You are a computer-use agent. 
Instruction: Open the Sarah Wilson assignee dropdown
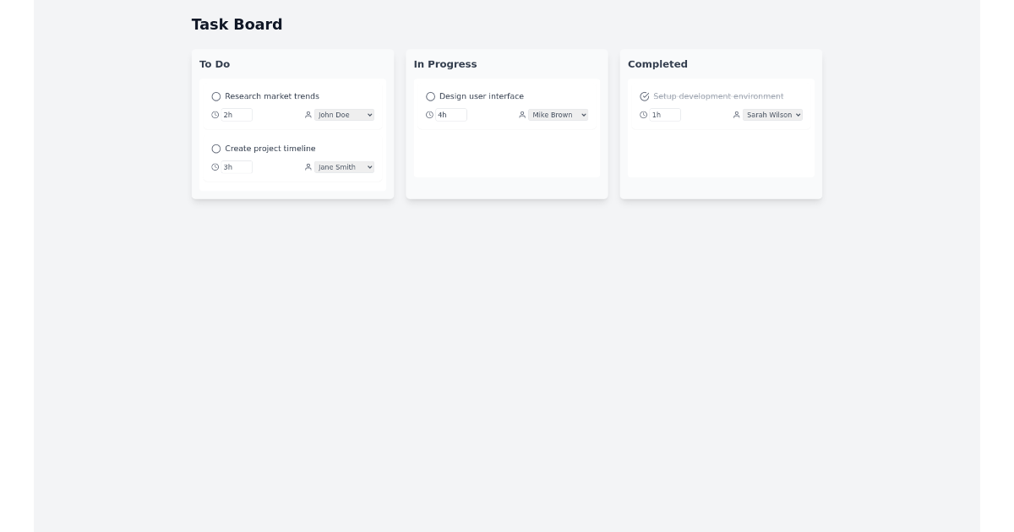[772, 115]
